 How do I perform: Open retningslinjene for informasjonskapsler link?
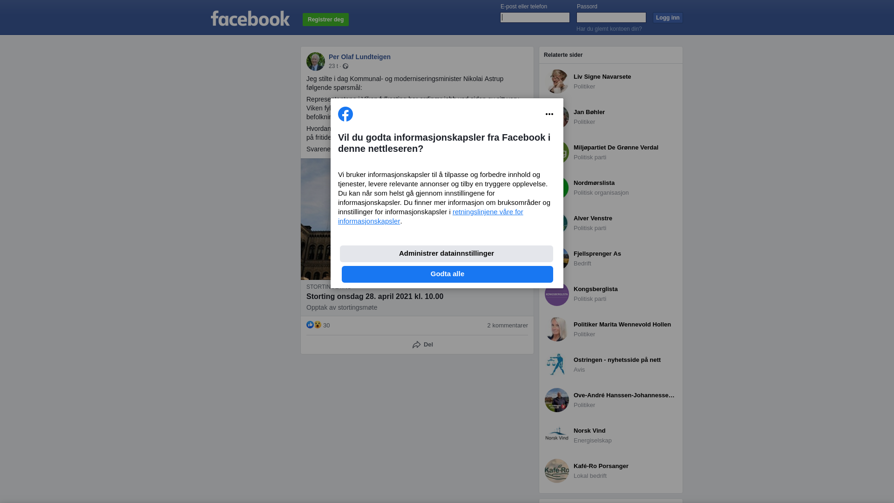click(x=430, y=217)
